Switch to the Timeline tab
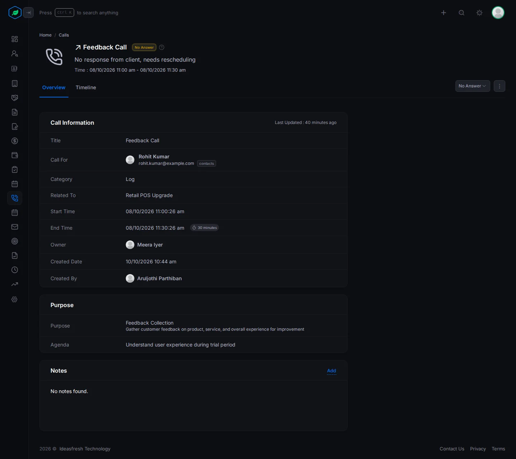Image resolution: width=516 pixels, height=459 pixels. click(86, 87)
